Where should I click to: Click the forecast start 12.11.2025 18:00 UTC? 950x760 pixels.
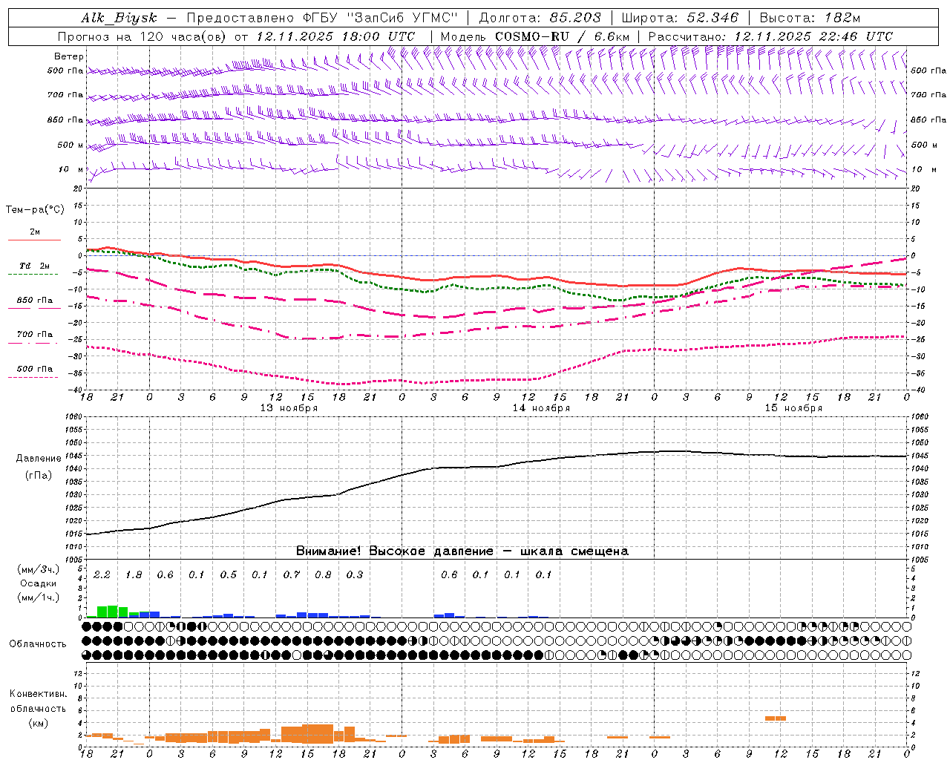coord(335,36)
